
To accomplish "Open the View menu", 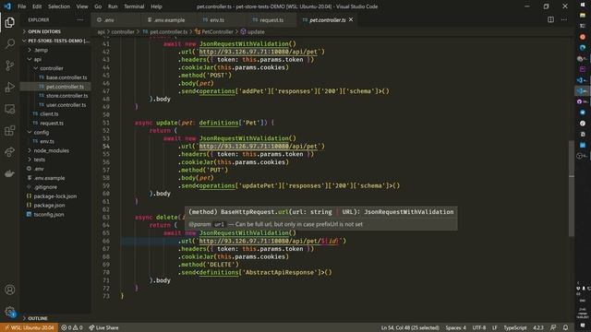I will [x=82, y=6].
